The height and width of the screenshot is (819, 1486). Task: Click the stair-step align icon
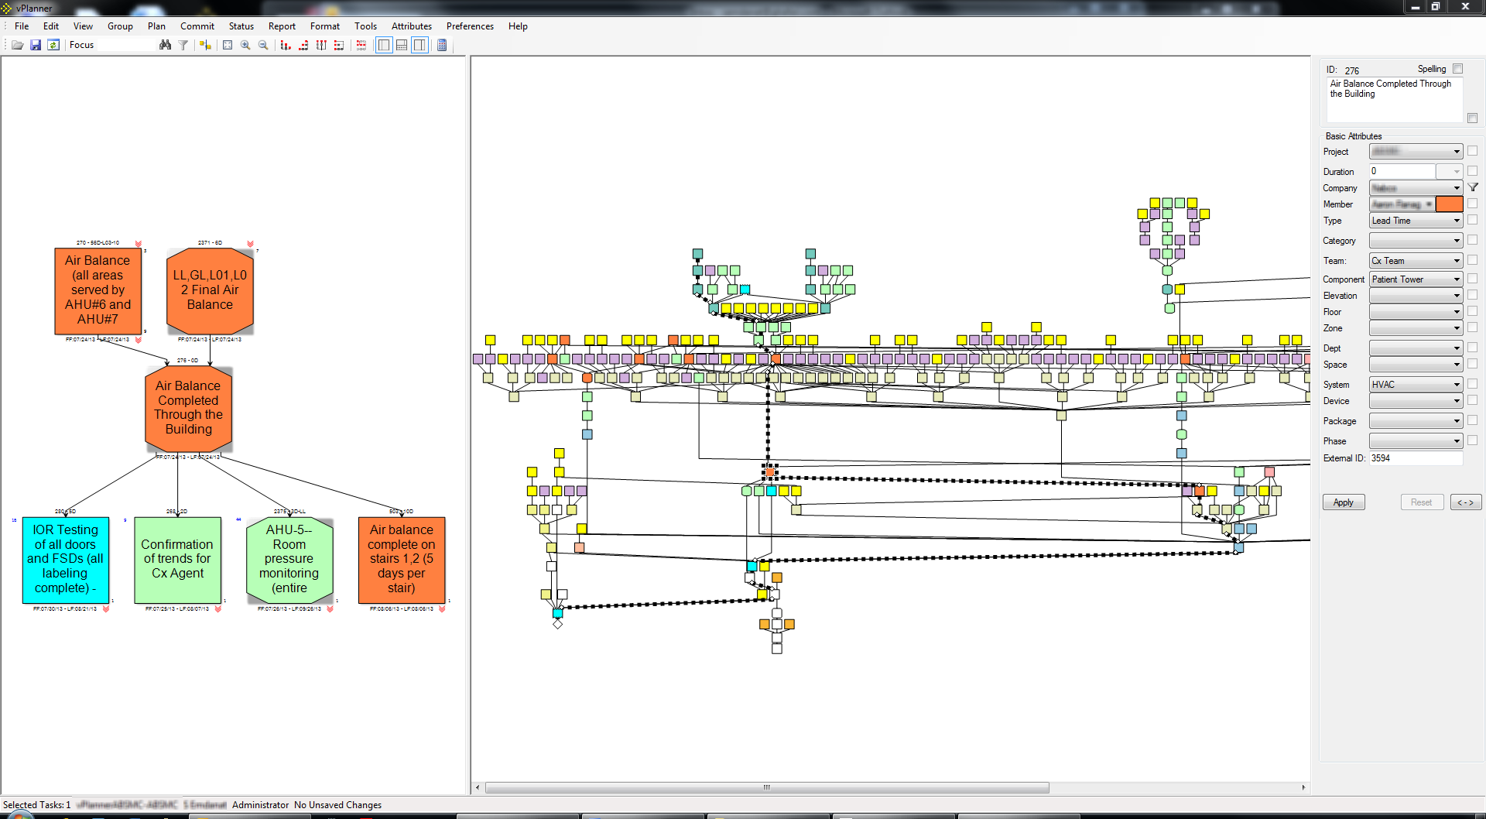click(303, 45)
